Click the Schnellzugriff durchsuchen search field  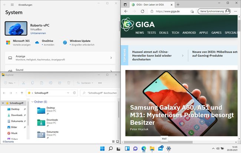[99, 93]
